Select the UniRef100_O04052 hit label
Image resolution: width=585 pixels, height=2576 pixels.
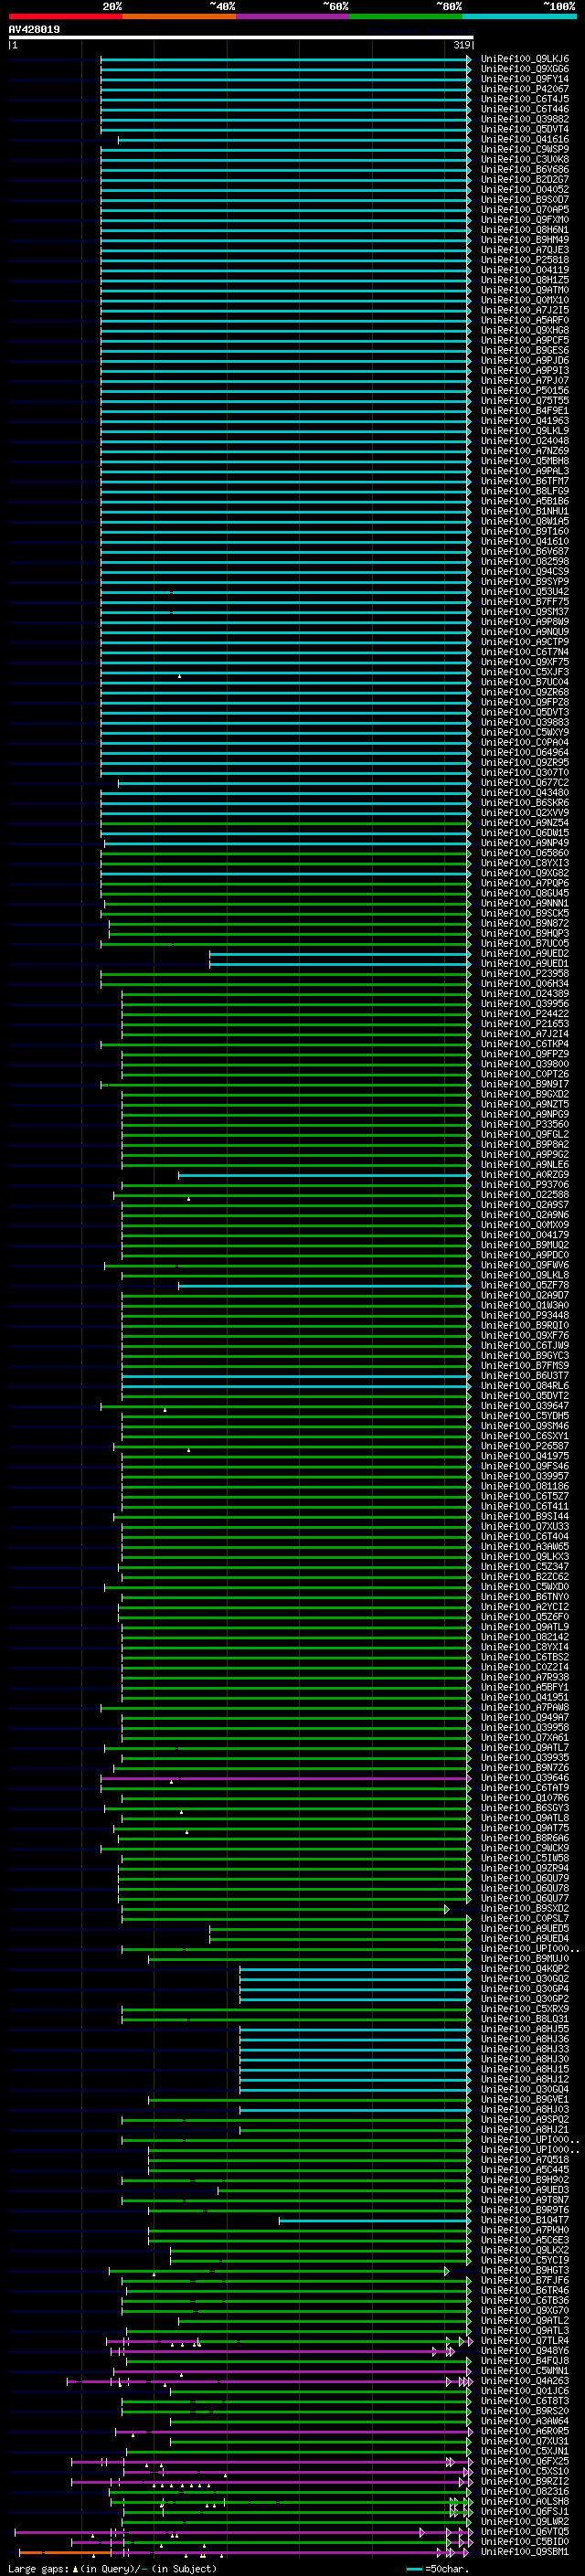click(x=525, y=190)
